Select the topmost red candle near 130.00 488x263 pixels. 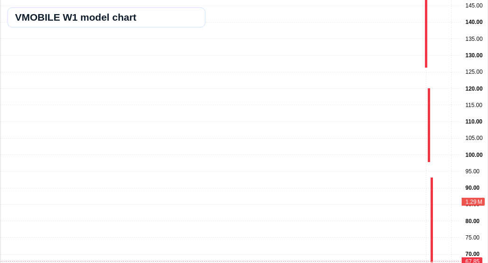[x=426, y=33]
